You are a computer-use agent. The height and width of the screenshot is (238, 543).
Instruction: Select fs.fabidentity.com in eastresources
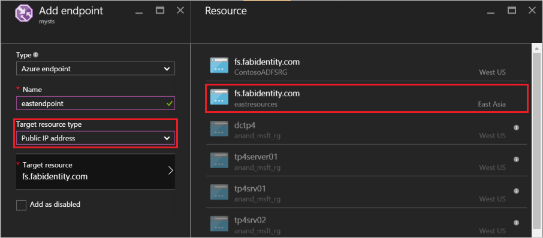pos(367,98)
